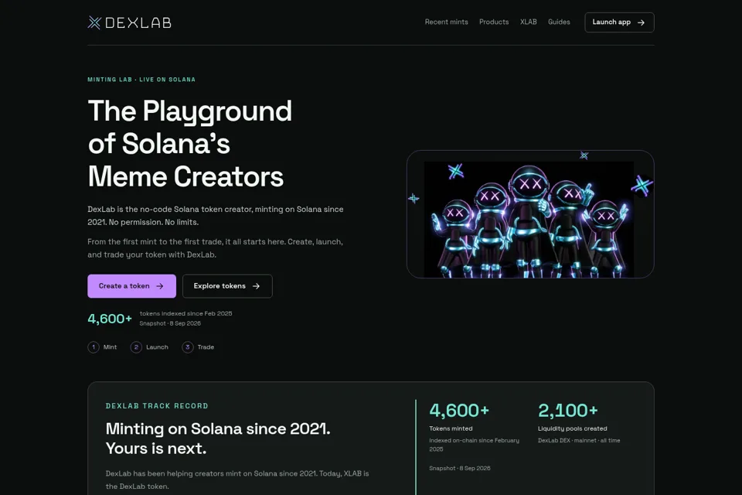Open the Guides nav item
This screenshot has width=742, height=495.
(559, 22)
